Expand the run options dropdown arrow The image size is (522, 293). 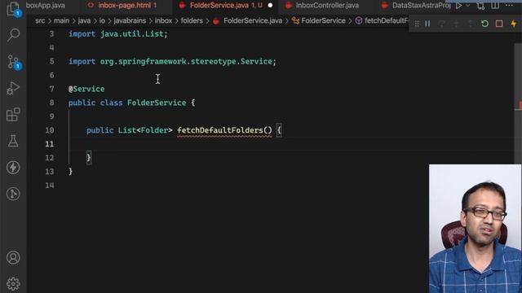(x=467, y=6)
